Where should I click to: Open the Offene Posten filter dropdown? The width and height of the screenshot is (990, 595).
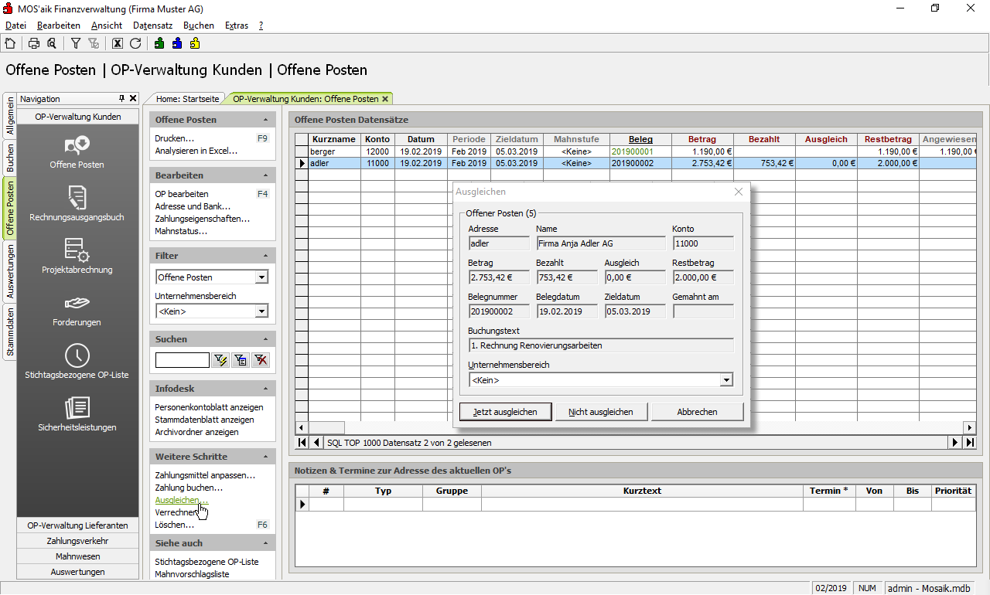point(261,277)
